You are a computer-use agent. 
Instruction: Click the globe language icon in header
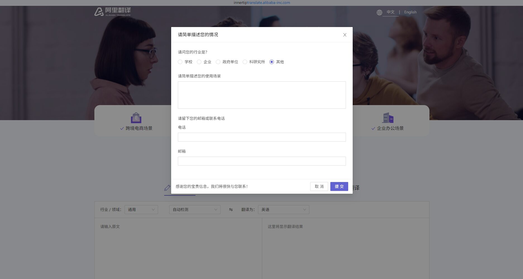pyautogui.click(x=379, y=12)
